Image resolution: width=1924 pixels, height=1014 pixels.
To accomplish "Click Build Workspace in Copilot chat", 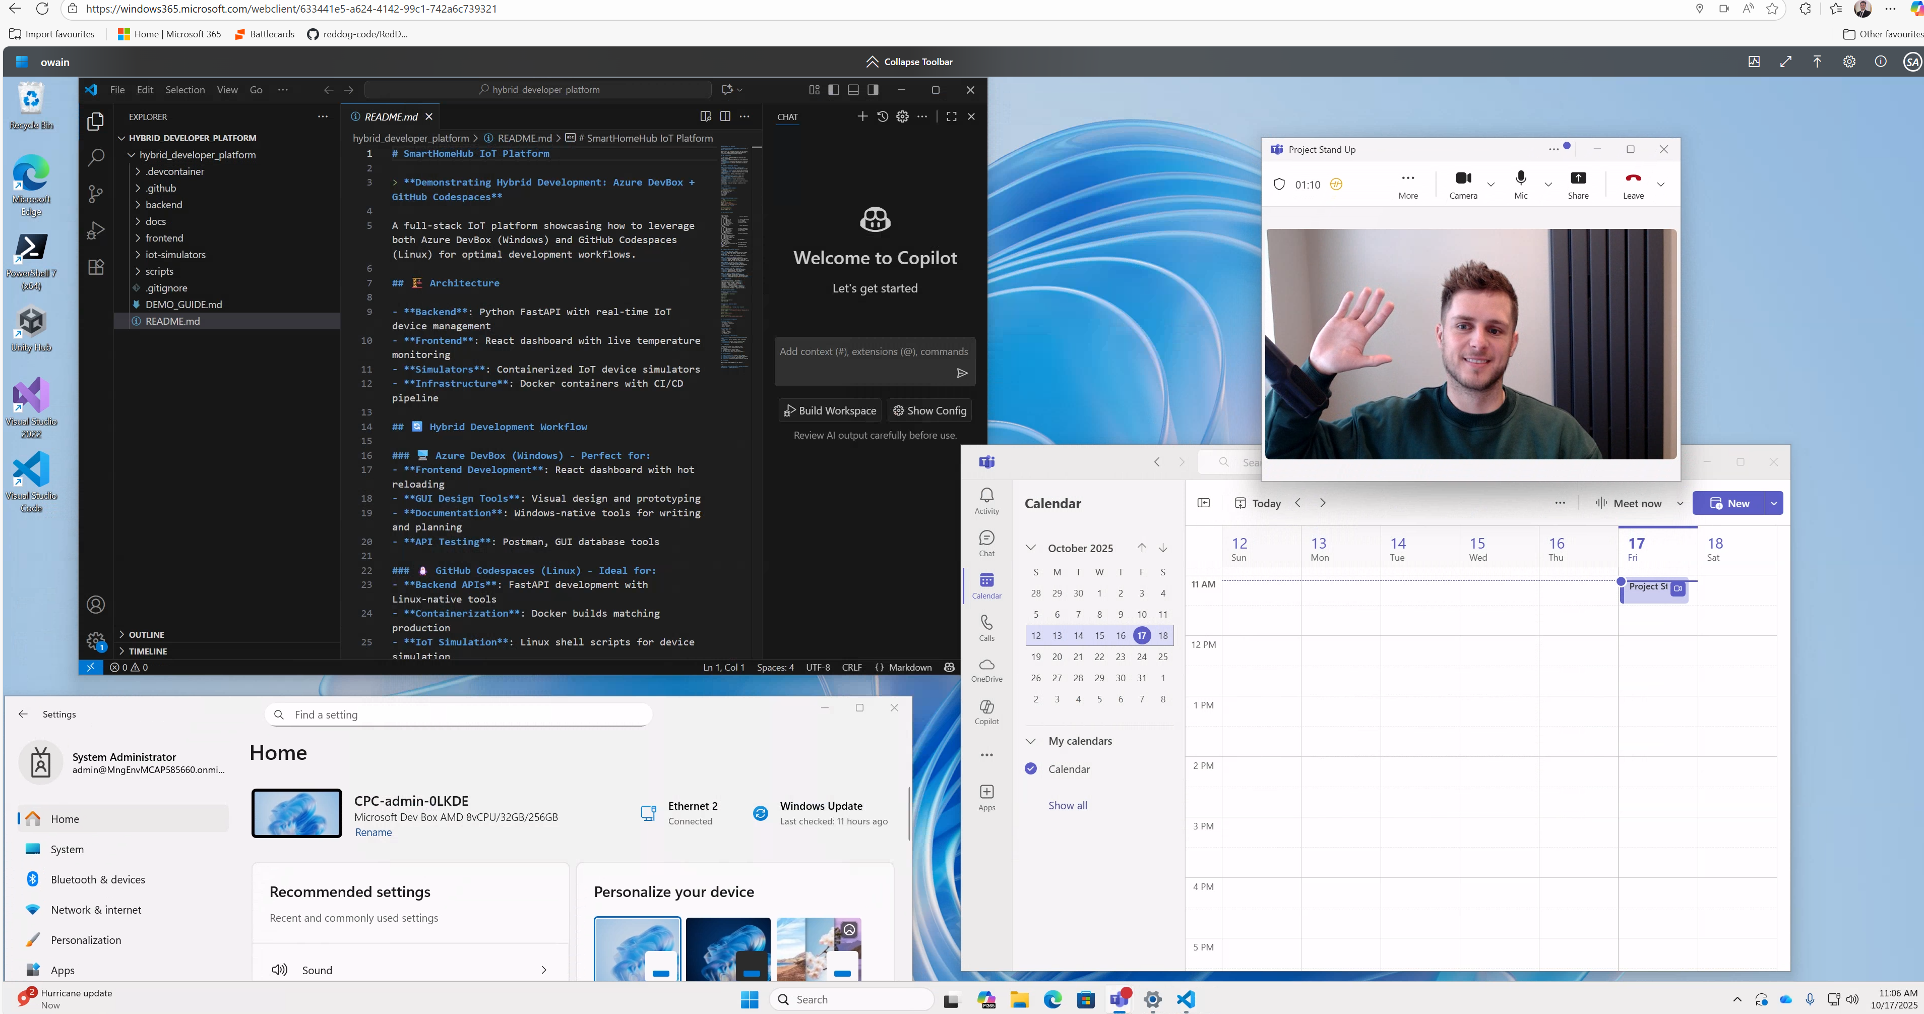I will click(x=829, y=410).
